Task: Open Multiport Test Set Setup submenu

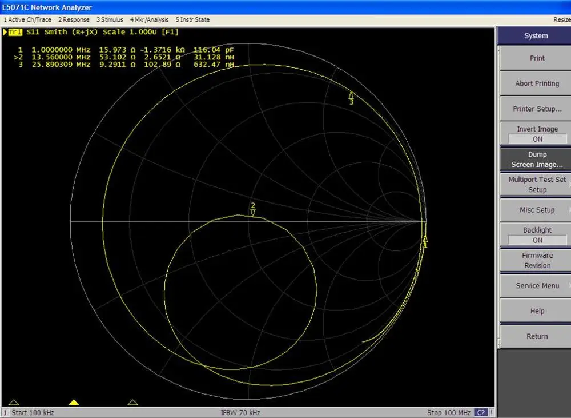Action: pyautogui.click(x=537, y=184)
